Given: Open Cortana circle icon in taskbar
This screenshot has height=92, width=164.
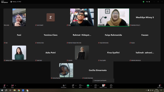Looking at the screenshot, I should coord(10,90).
